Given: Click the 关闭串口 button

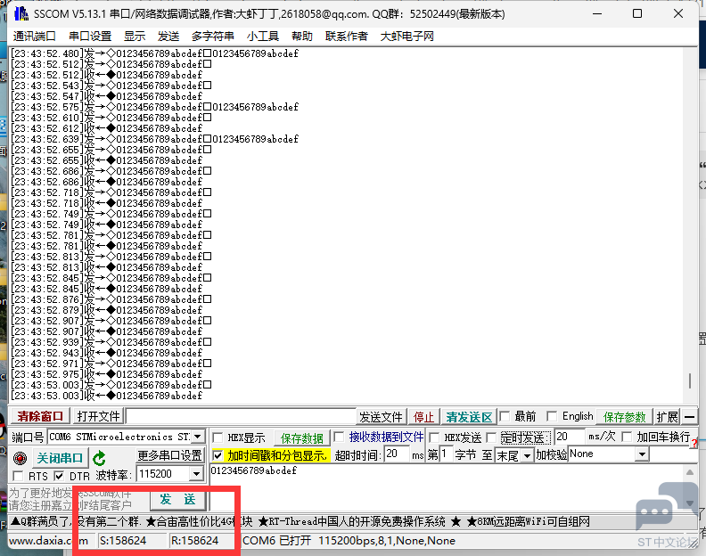Looking at the screenshot, I should [60, 458].
